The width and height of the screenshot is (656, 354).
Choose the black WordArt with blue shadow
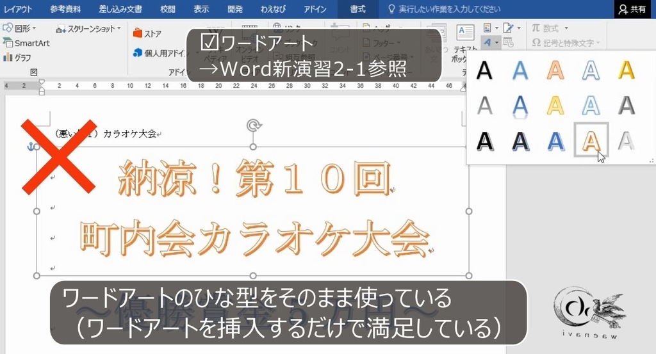(x=520, y=141)
